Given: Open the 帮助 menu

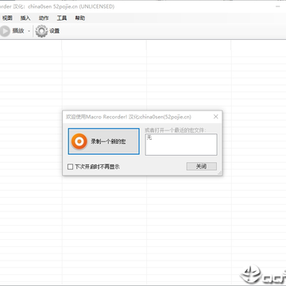Looking at the screenshot, I should pyautogui.click(x=80, y=18).
